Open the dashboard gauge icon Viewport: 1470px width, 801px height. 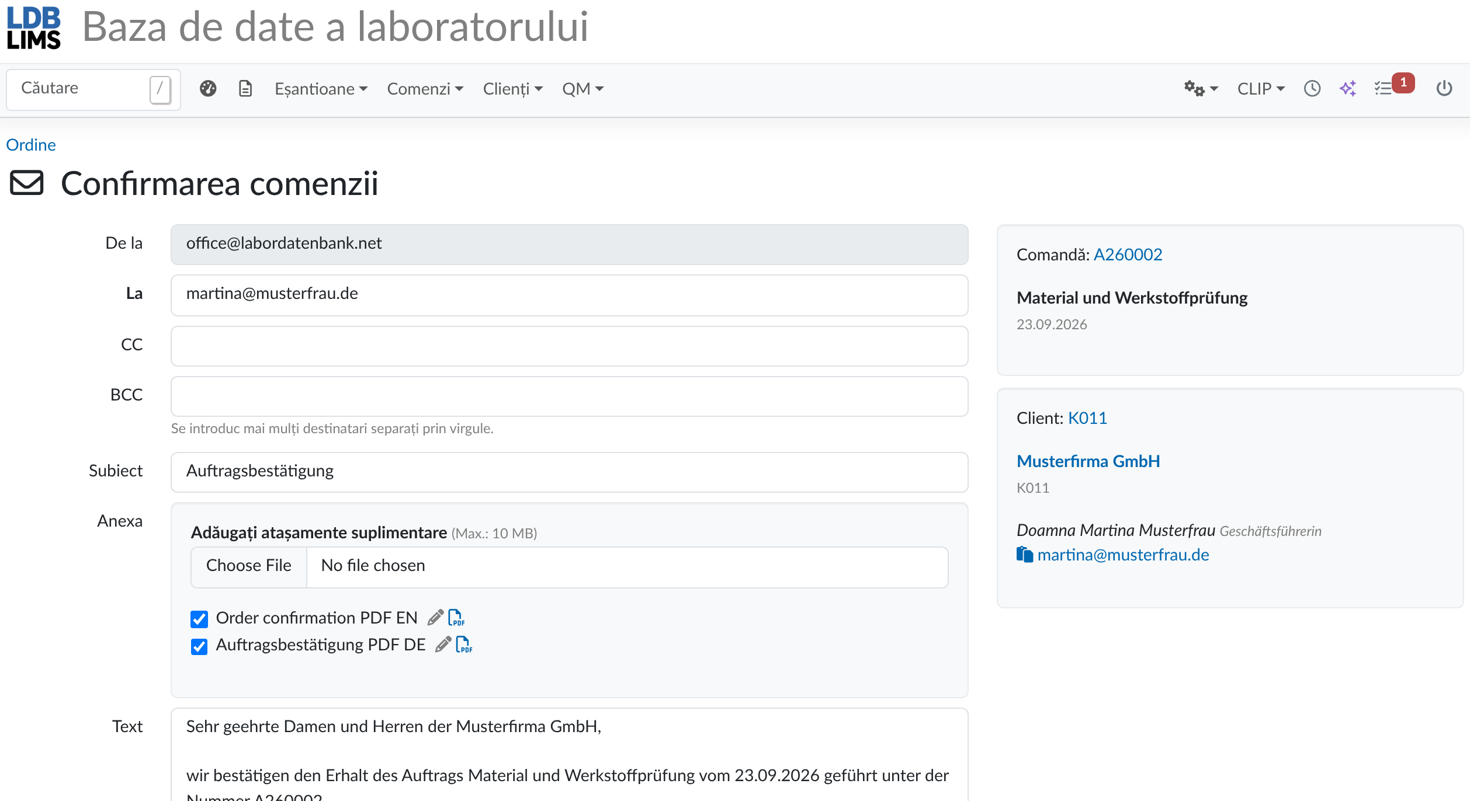208,89
